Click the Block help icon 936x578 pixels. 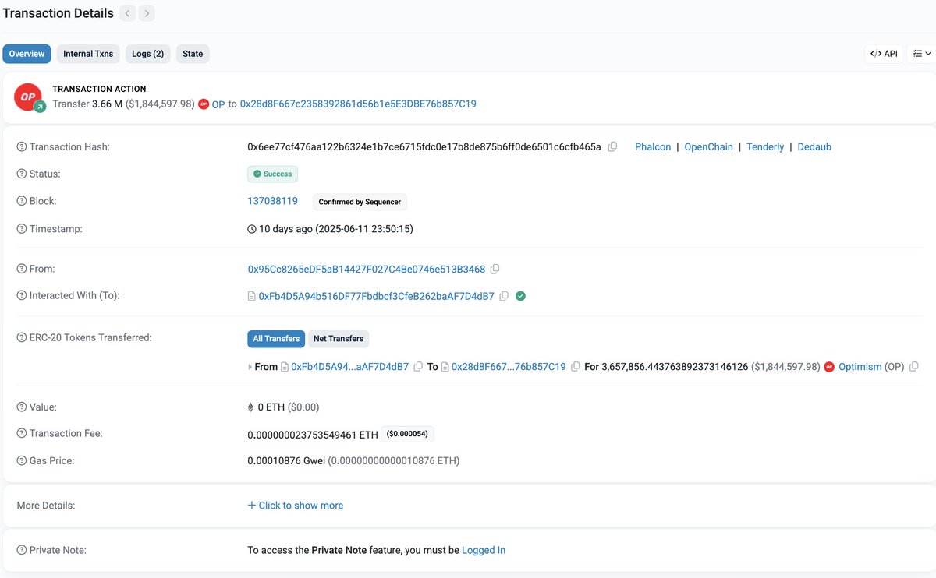coord(22,202)
